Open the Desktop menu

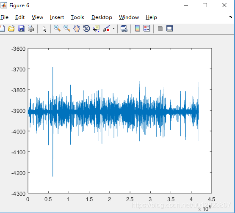pyautogui.click(x=102, y=17)
